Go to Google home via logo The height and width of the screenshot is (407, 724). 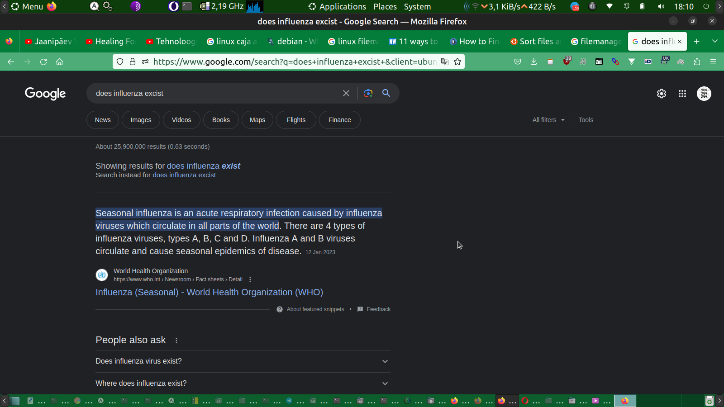click(45, 94)
